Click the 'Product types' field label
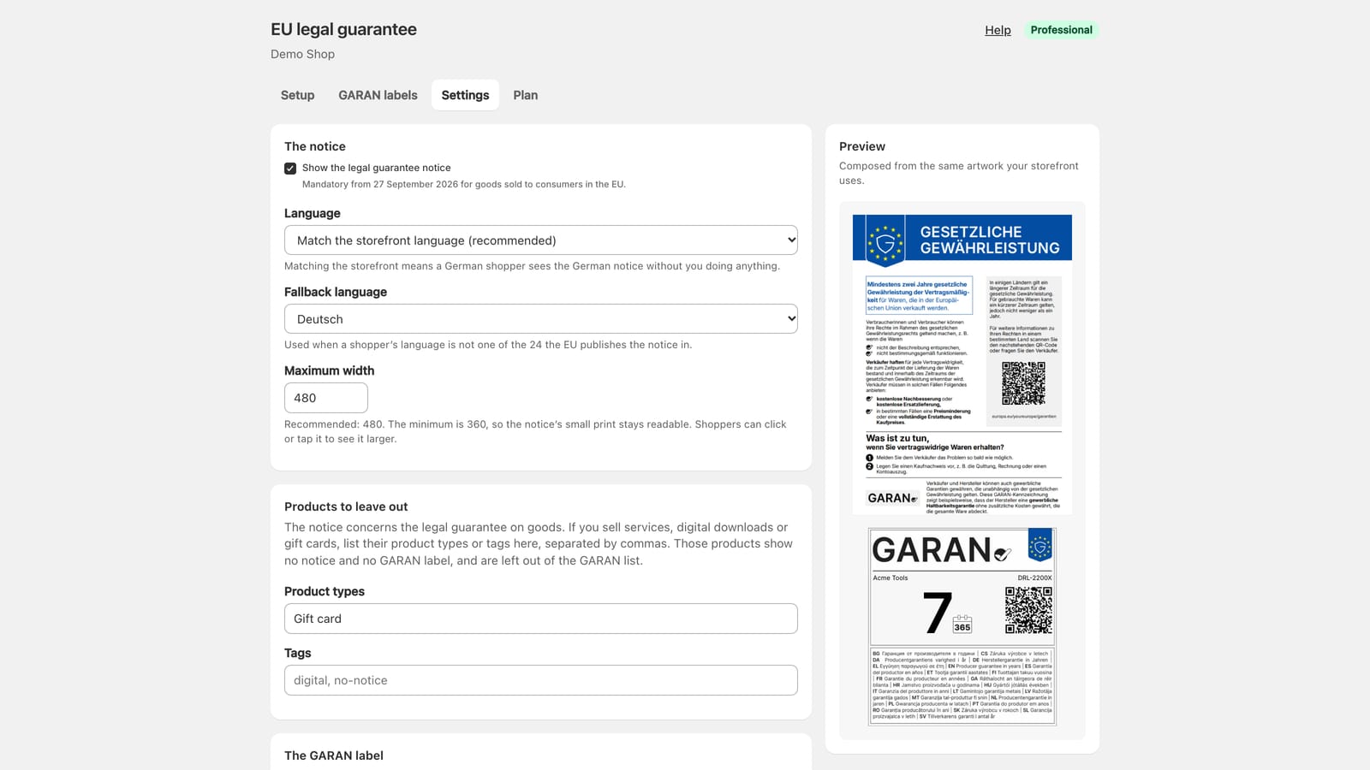Screen dimensions: 1370x770 click(325, 591)
